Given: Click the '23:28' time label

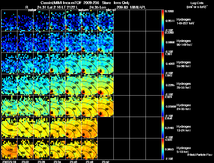Looking at the screenshot, I should point(41,162).
